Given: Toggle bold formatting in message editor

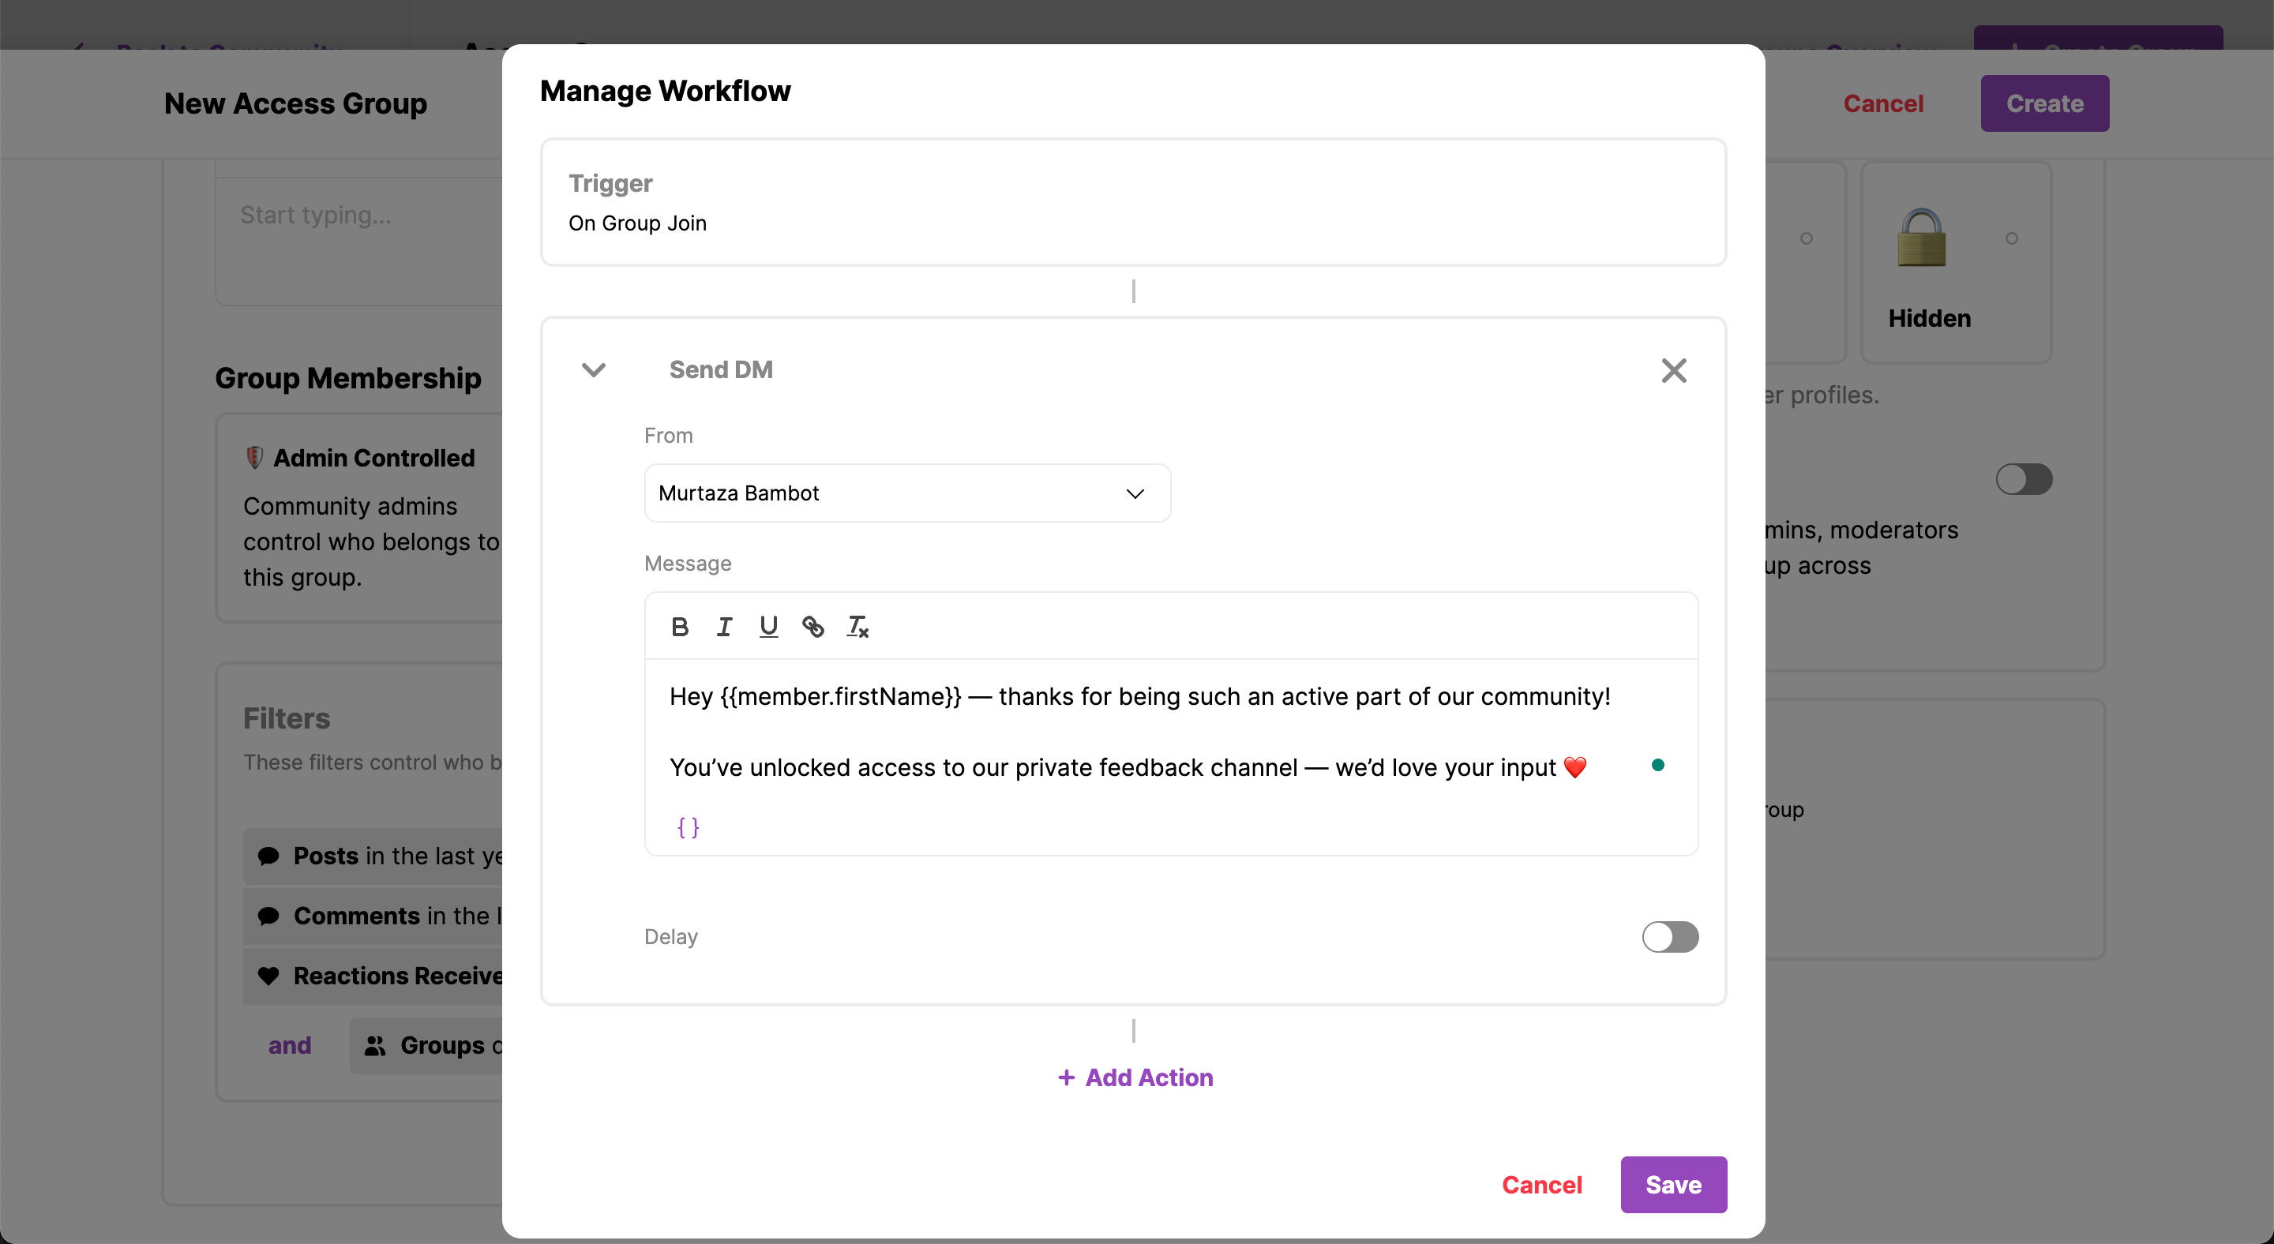Looking at the screenshot, I should coord(679,627).
